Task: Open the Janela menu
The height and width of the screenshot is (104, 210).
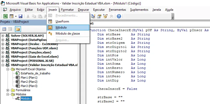Action: (x=157, y=10)
